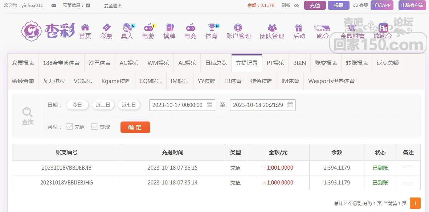Screen dimensions: 429x212
Task: Click the orange 确定 confirm button
Action: (135, 127)
